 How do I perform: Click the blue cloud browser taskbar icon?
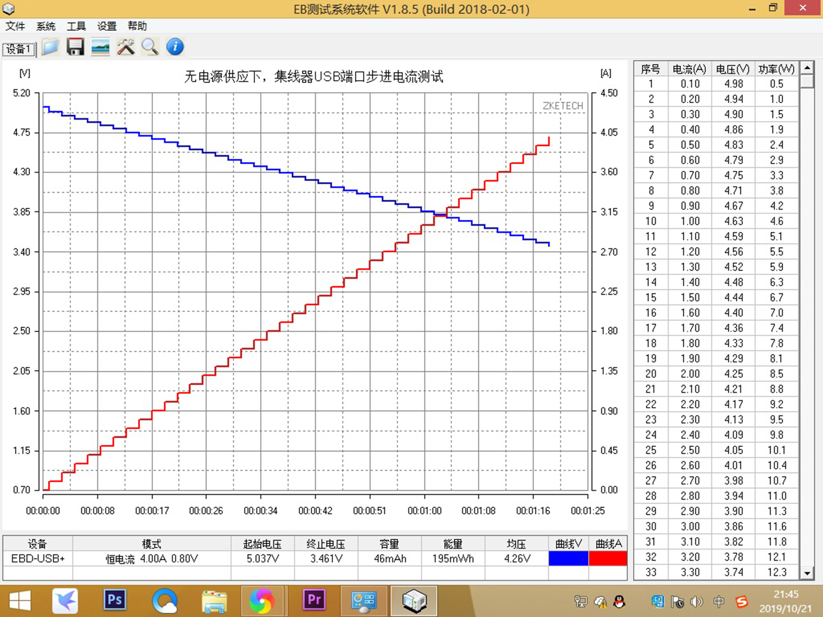pyautogui.click(x=165, y=601)
